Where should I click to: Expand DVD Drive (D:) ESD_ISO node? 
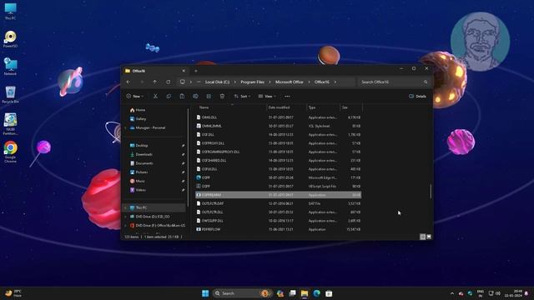click(125, 217)
